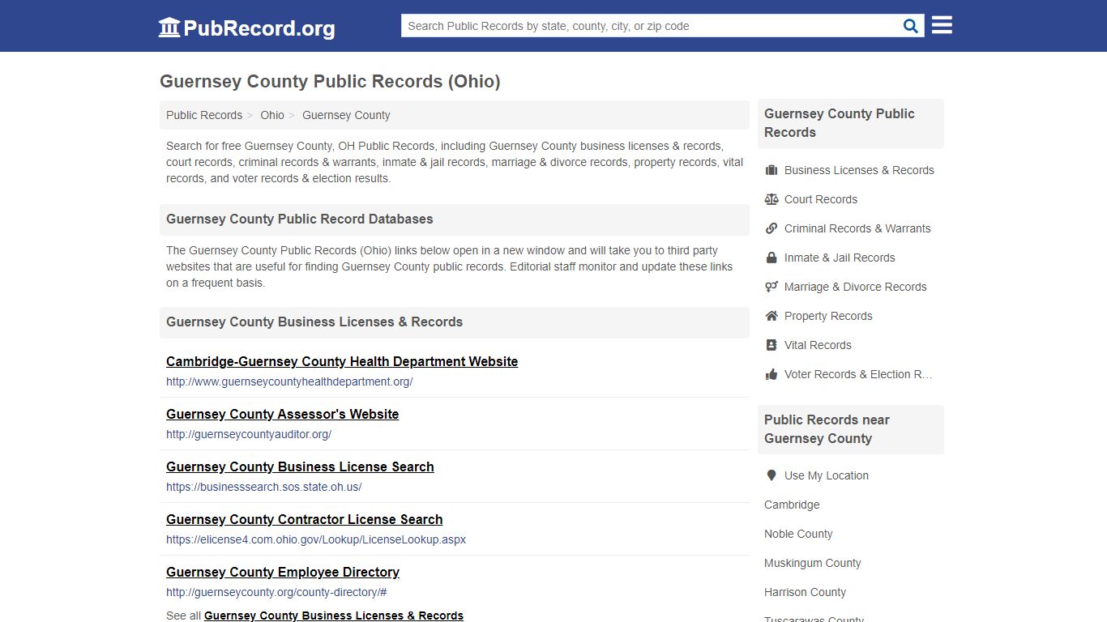This screenshot has width=1107, height=622.
Task: Click the scales icon beside Court Records
Action: (771, 199)
